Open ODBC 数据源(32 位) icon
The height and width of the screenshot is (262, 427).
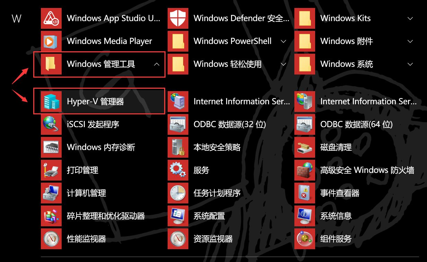tap(178, 124)
